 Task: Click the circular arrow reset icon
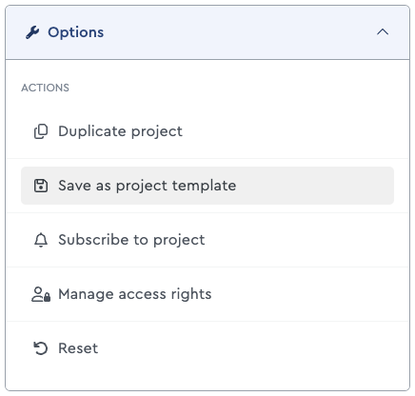pos(41,348)
